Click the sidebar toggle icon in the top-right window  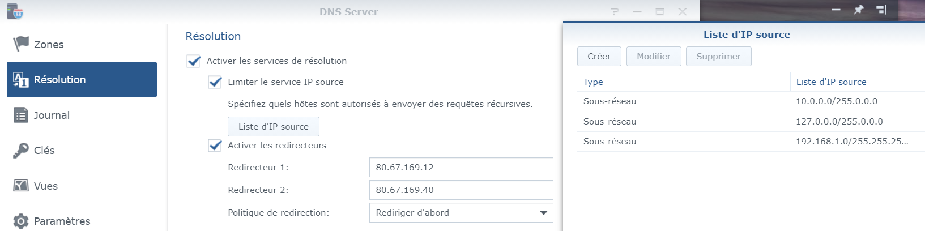click(881, 10)
